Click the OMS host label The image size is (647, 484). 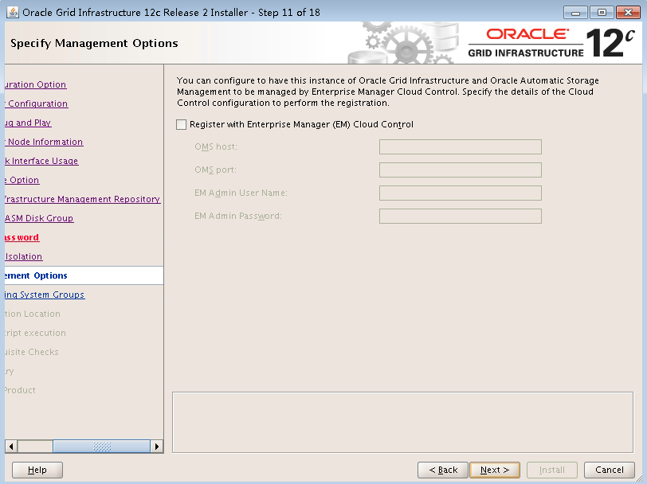click(x=216, y=146)
